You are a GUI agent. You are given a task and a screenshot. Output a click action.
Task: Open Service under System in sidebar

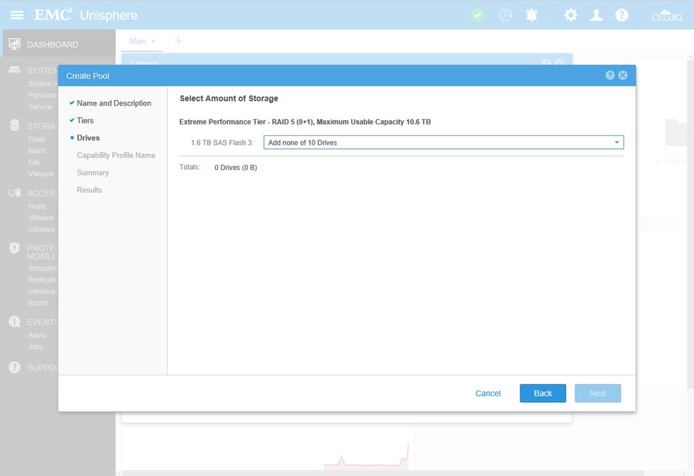click(x=39, y=106)
